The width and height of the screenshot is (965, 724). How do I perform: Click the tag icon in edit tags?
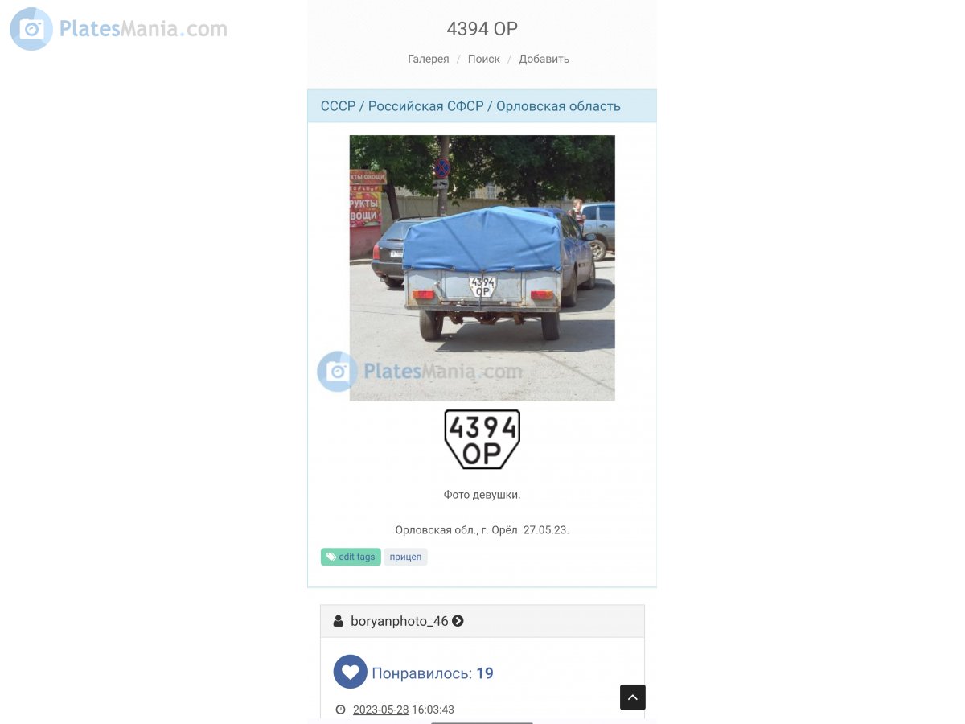pyautogui.click(x=331, y=557)
